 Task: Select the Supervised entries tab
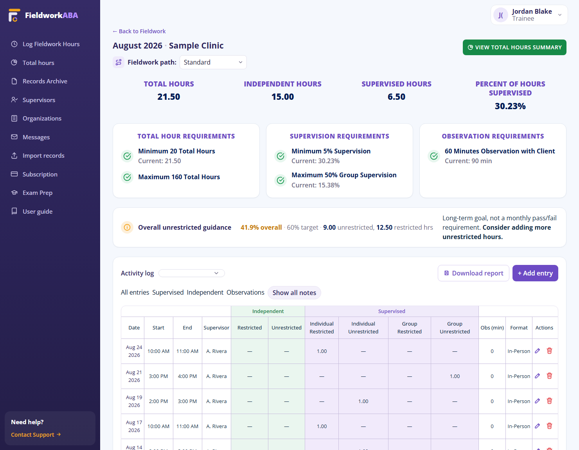(168, 292)
